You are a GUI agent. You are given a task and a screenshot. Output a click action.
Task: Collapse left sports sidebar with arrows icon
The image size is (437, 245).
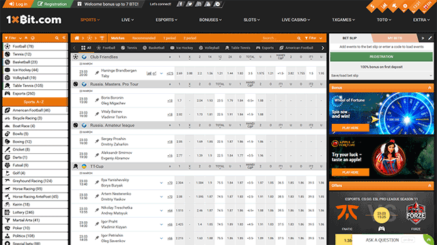pos(64,38)
